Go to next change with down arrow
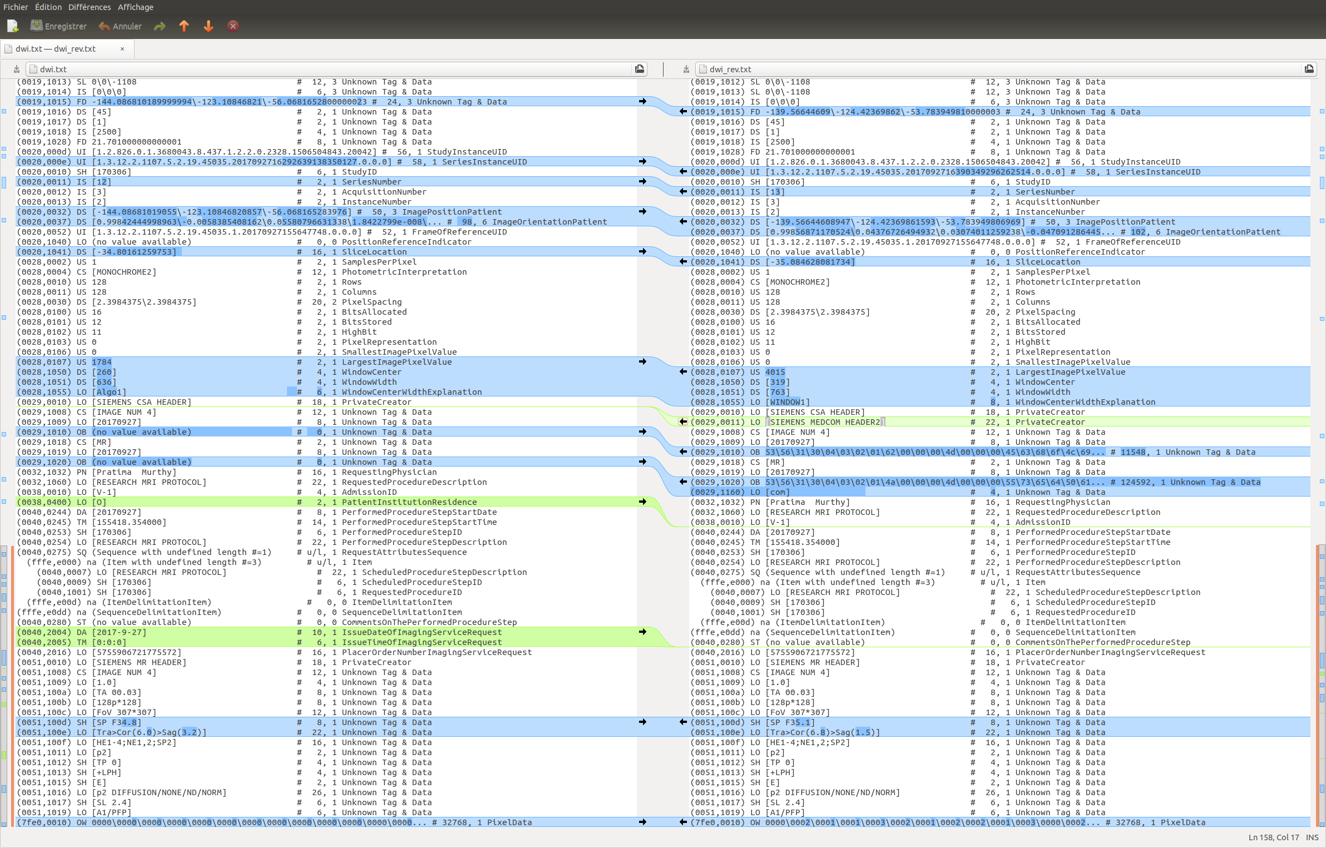 coord(209,26)
